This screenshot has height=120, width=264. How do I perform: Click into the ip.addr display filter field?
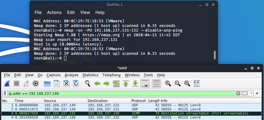(x=121, y=93)
